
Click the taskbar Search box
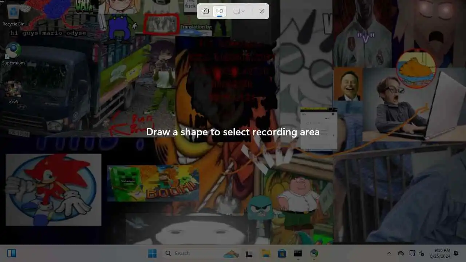pos(201,253)
